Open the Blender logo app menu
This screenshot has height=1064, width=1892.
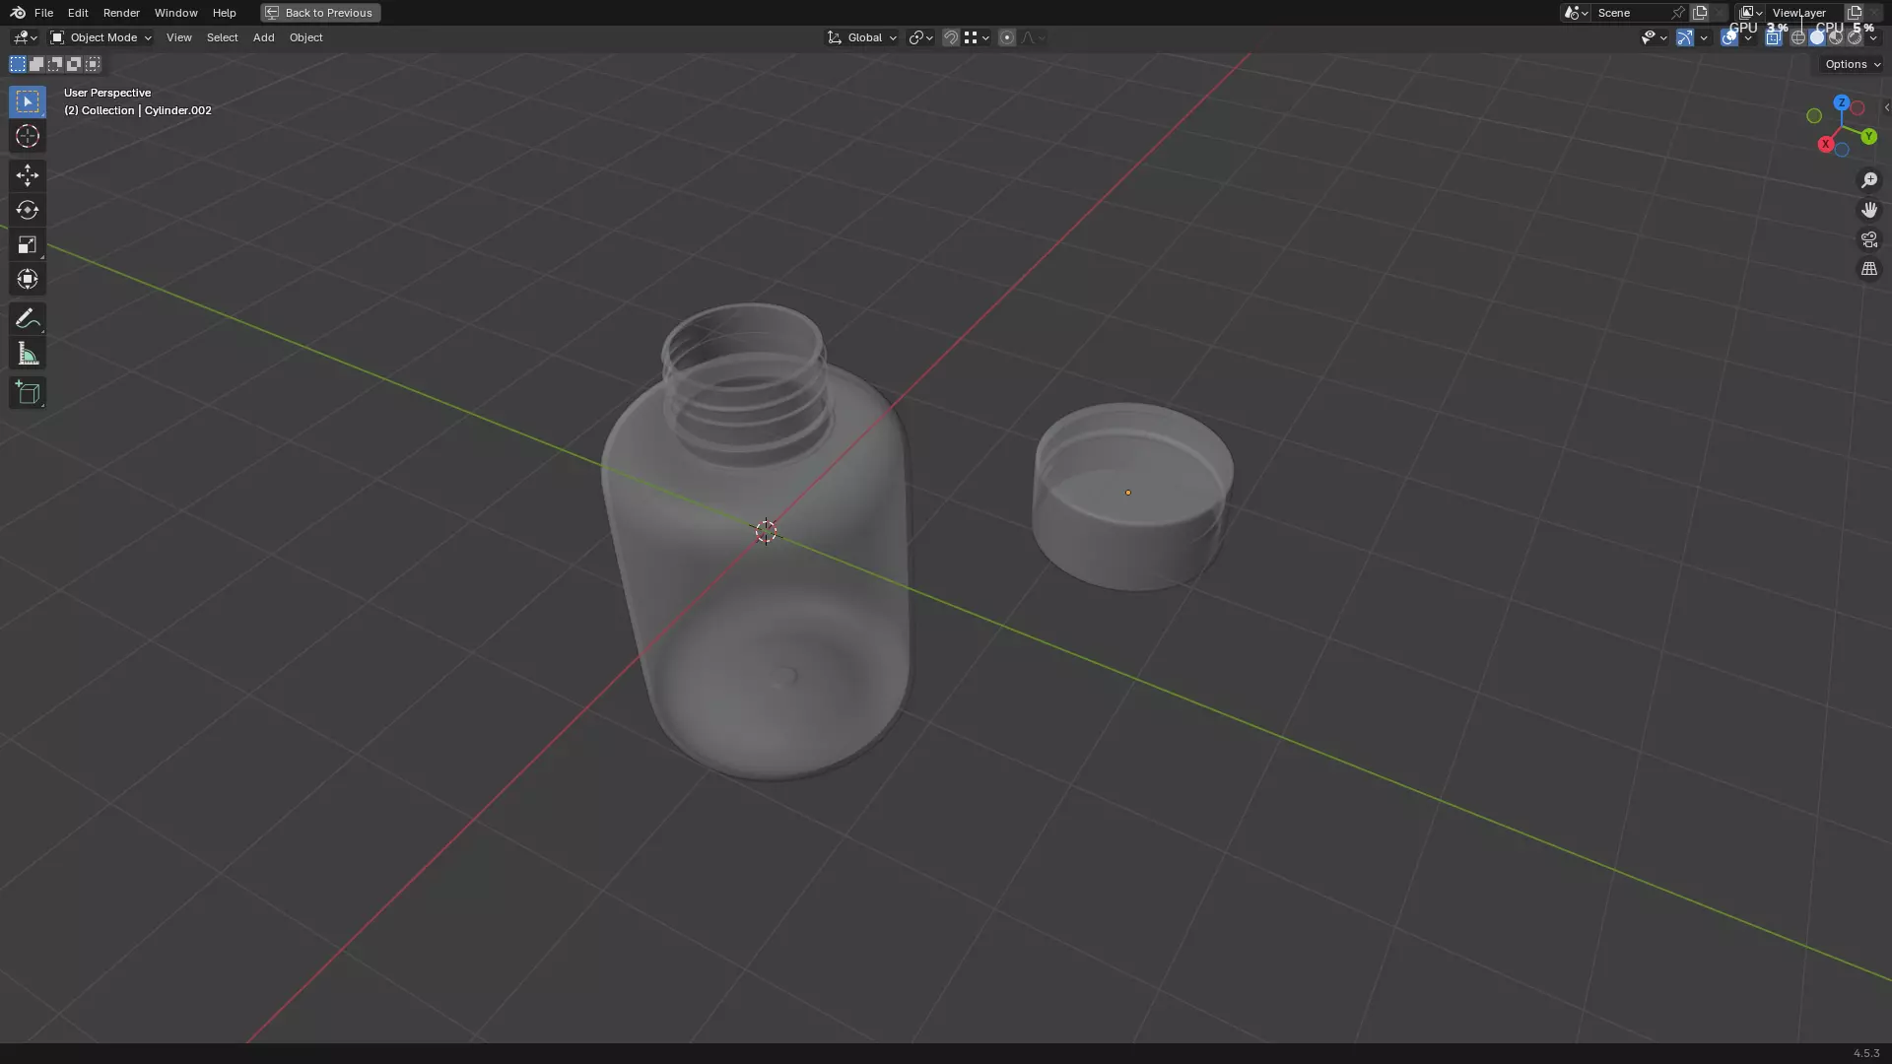click(x=18, y=13)
